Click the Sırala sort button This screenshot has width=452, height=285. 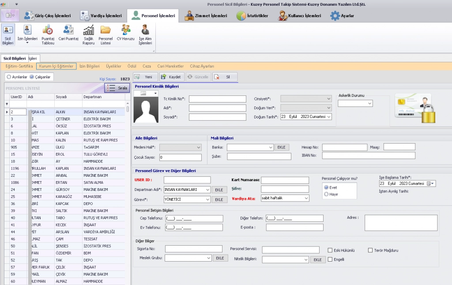[117, 88]
